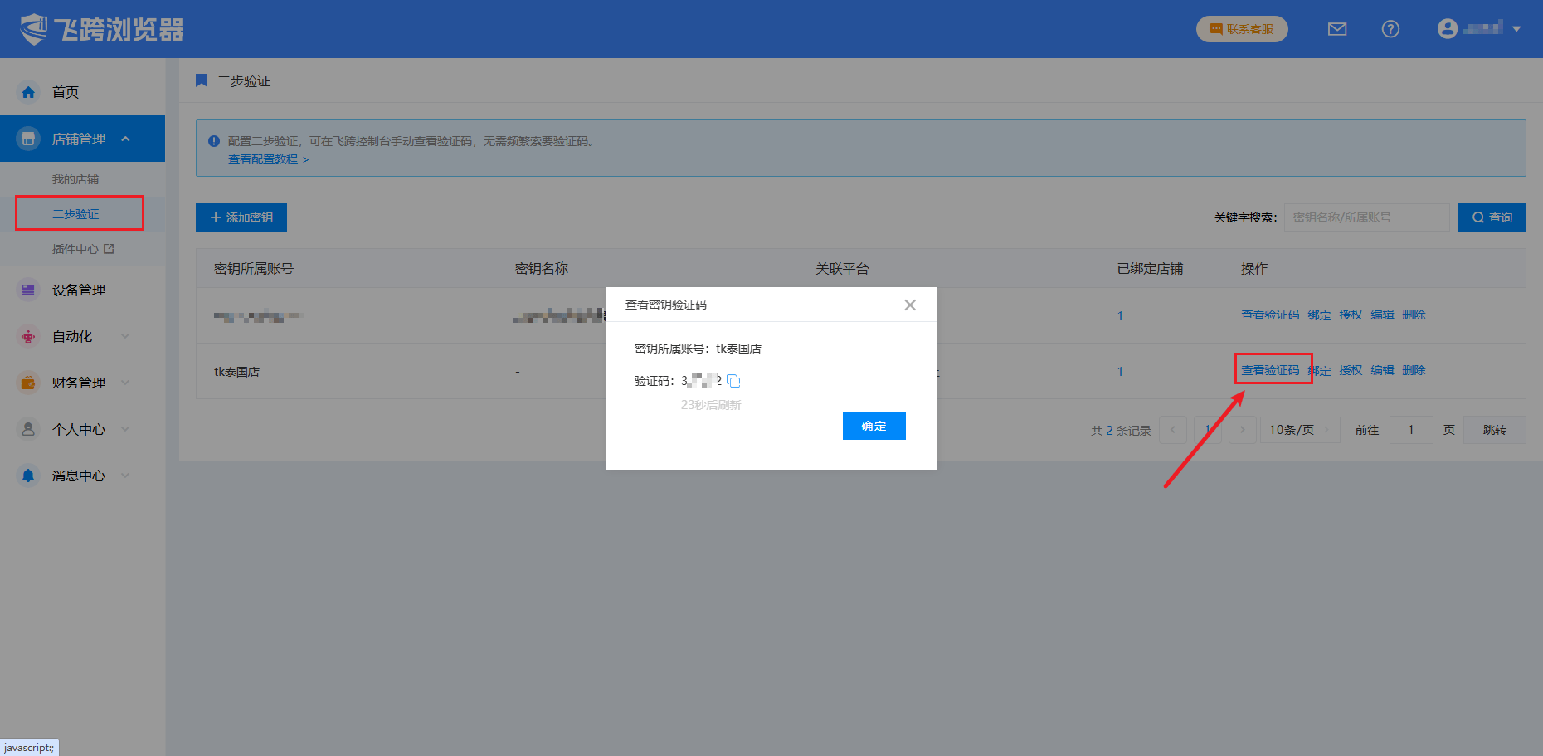The image size is (1543, 756).
Task: Open the 插件中心 external link item
Action: coord(82,249)
